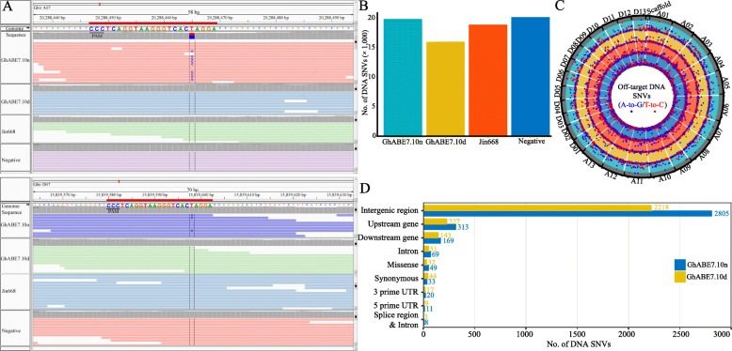Select the yellow GhABE7.10d bar in panel B
This screenshot has width=732, height=351.
(x=446, y=89)
